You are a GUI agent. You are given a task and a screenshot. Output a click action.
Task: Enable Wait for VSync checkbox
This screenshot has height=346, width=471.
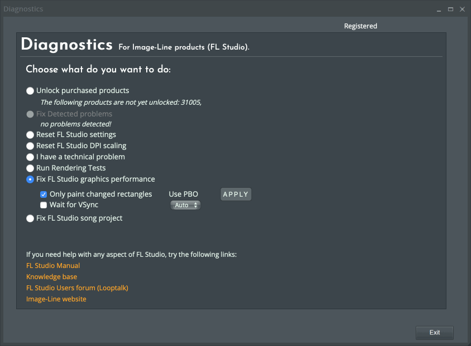pyautogui.click(x=44, y=205)
